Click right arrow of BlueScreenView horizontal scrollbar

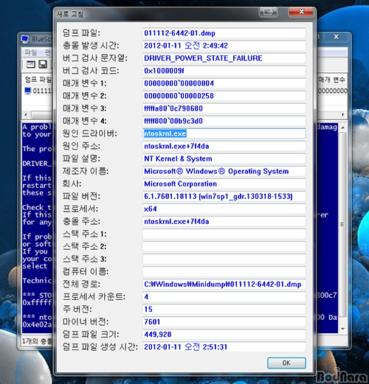(x=343, y=114)
